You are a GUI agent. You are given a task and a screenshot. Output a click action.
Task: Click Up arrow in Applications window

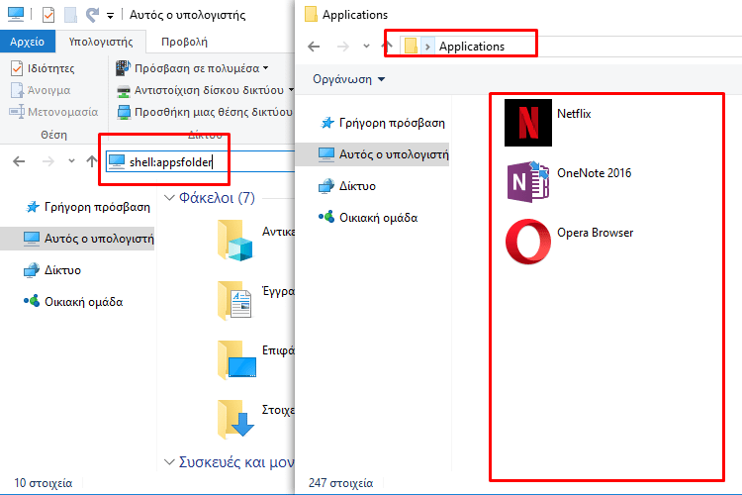click(x=387, y=46)
